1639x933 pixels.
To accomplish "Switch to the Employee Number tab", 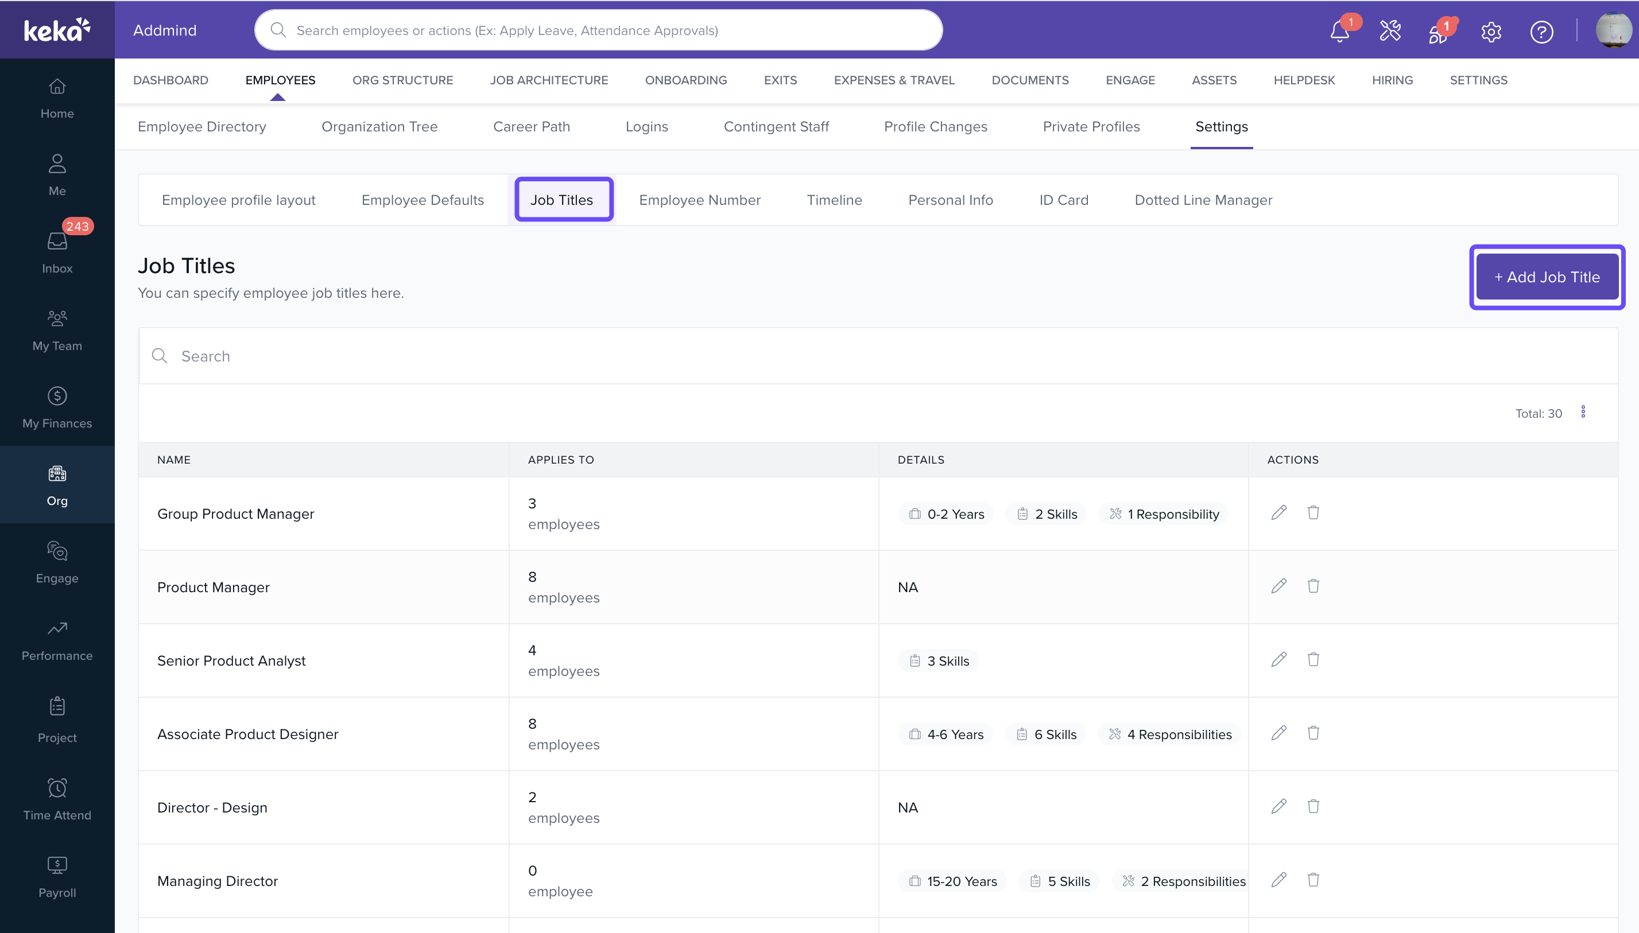I will pos(699,200).
